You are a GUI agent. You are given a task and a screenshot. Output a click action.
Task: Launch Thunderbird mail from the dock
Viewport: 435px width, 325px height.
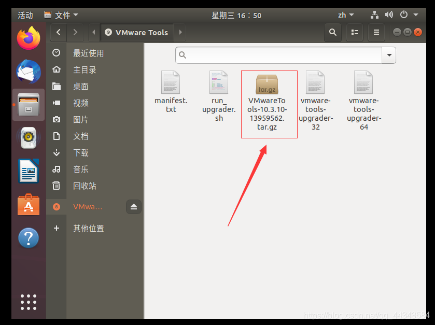point(29,72)
